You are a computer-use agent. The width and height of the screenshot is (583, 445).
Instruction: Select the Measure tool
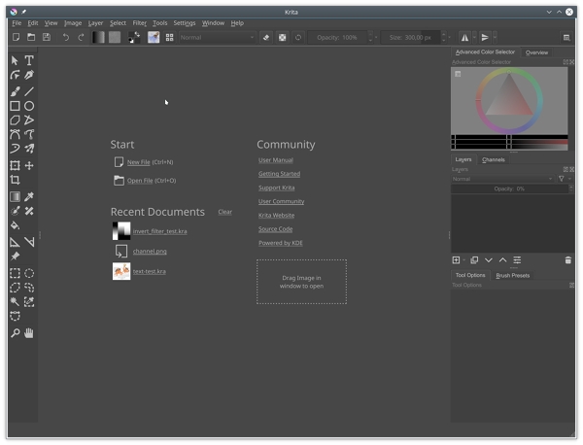point(29,242)
